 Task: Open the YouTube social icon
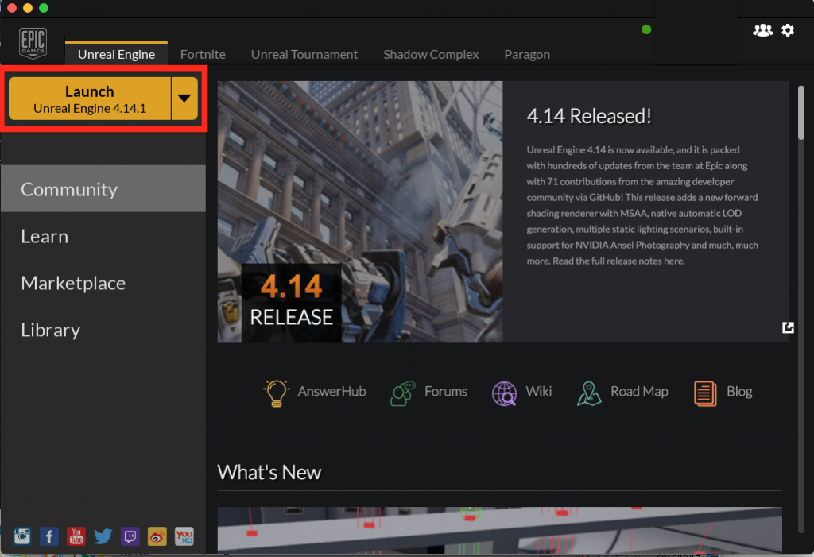tap(76, 536)
